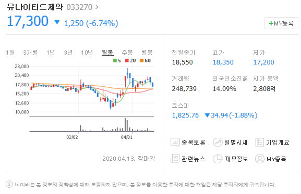Click the tallest volume bar near 04/01
The height and width of the screenshot is (194, 301).
(x=125, y=124)
